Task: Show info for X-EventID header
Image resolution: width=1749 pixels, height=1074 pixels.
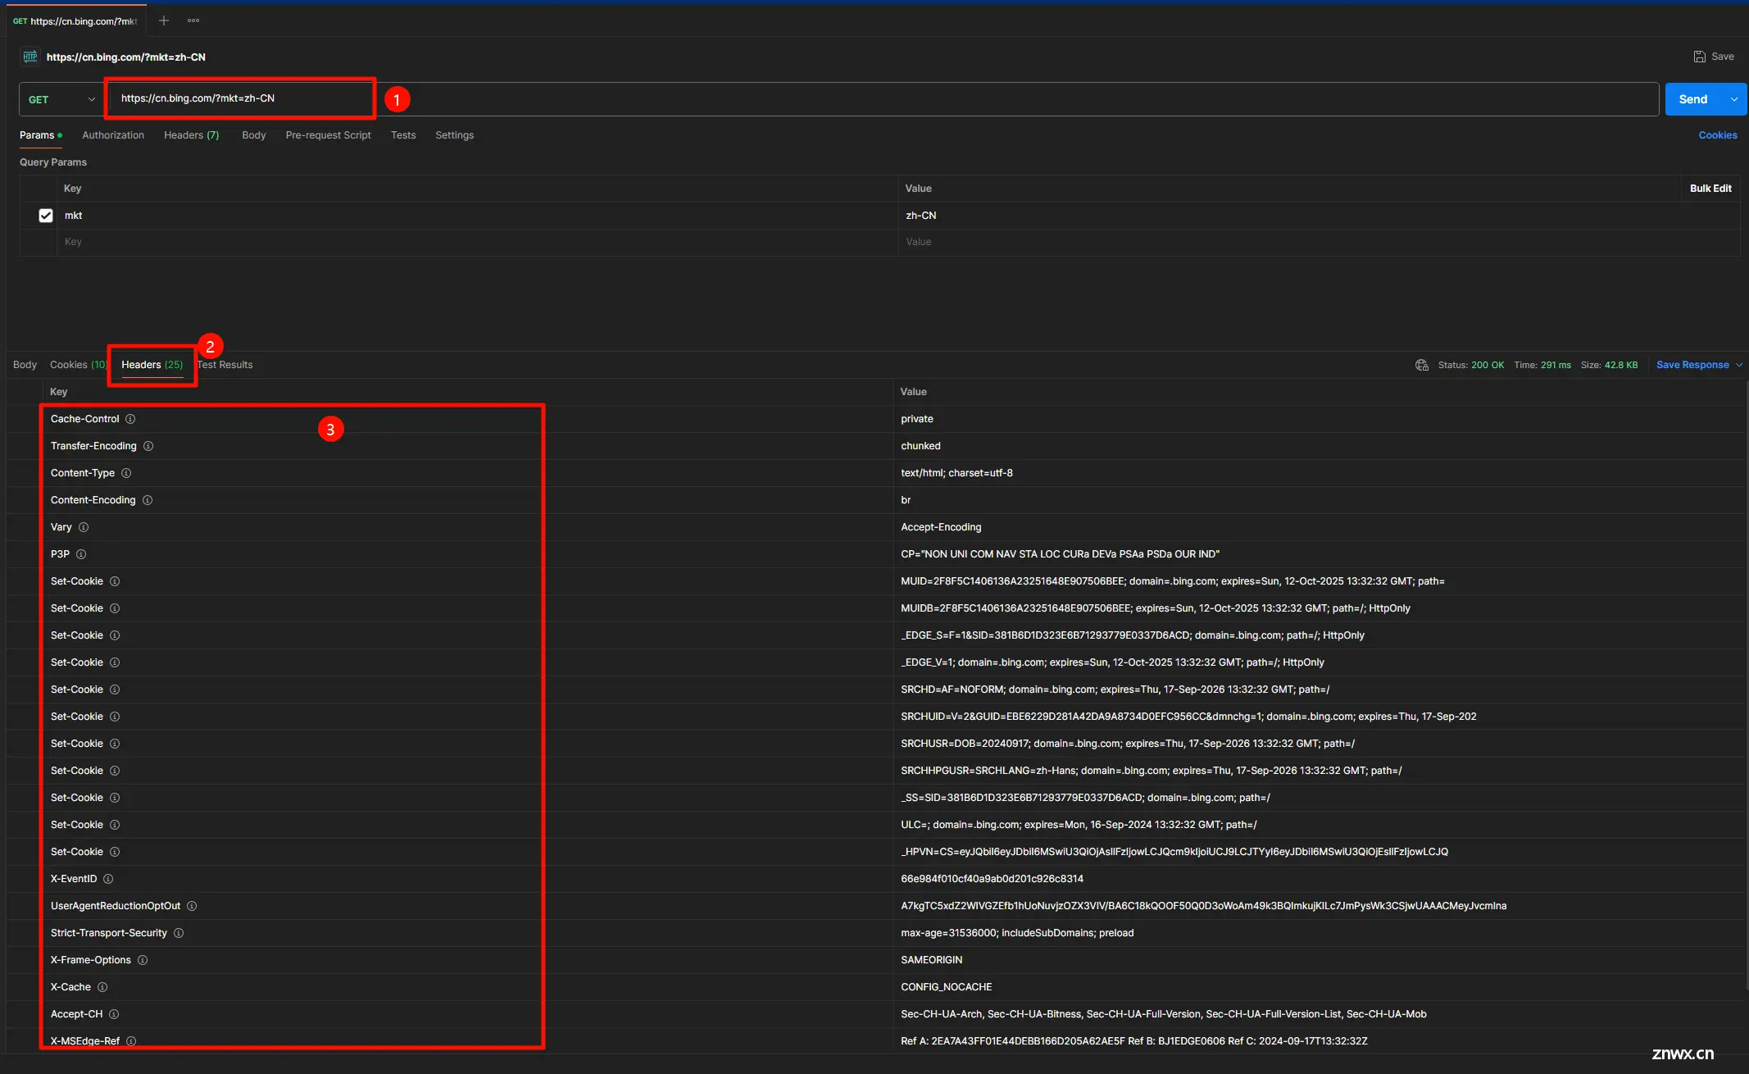Action: [108, 879]
